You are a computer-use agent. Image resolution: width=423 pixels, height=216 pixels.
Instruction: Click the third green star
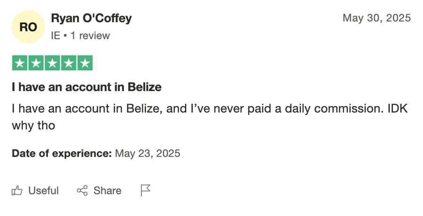[x=52, y=63]
